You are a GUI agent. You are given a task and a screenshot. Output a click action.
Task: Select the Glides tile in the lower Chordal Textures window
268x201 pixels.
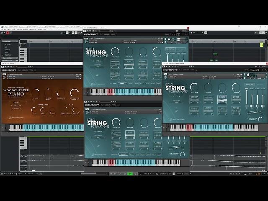[x=130, y=135]
